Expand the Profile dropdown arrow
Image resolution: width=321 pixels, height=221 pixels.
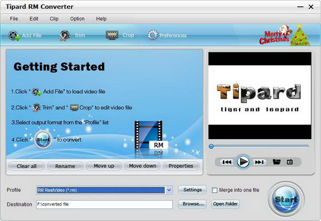point(169,190)
